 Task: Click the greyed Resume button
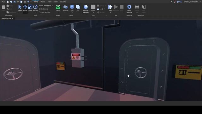point(116,8)
